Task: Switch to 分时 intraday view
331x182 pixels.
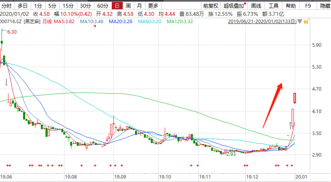Action: click(6, 6)
